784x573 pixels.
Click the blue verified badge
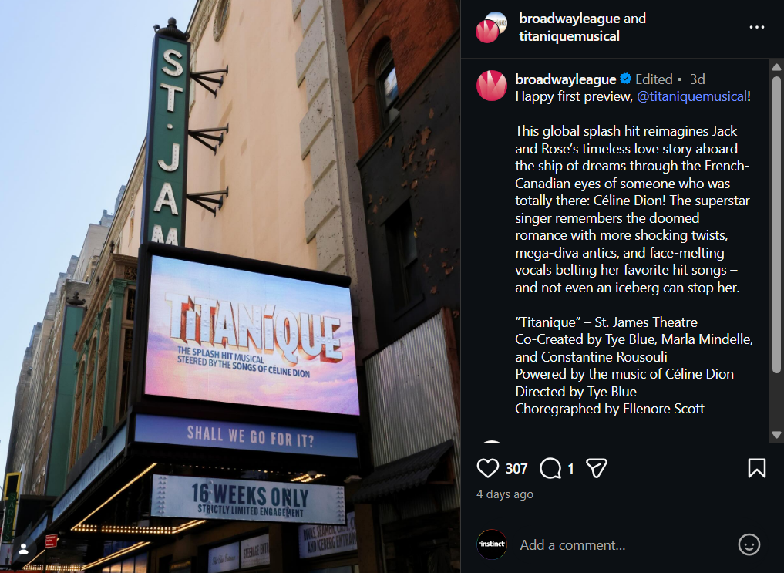coord(625,79)
